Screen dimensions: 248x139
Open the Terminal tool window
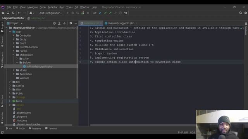(51, 129)
